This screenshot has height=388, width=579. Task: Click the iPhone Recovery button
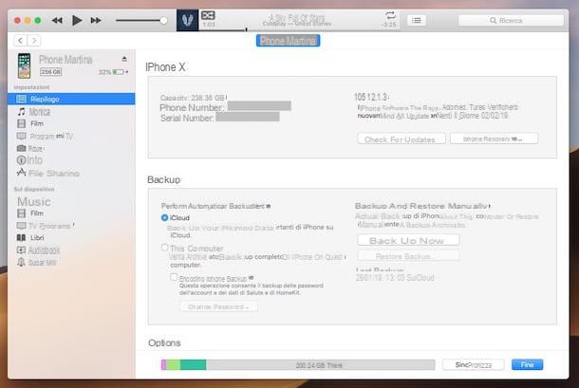tap(494, 139)
